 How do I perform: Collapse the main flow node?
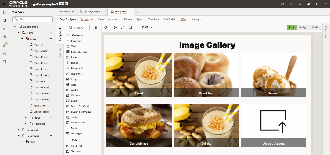tap(22, 39)
